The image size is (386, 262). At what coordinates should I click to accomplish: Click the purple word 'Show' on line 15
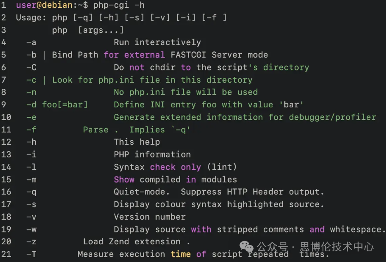[x=124, y=179]
